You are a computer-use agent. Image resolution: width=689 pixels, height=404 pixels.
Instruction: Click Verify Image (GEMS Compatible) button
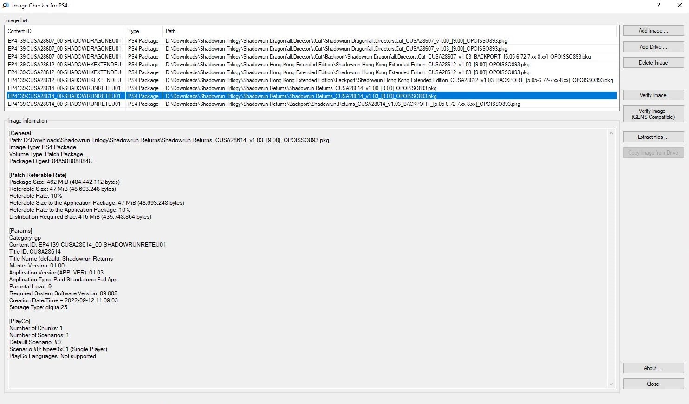pos(653,114)
